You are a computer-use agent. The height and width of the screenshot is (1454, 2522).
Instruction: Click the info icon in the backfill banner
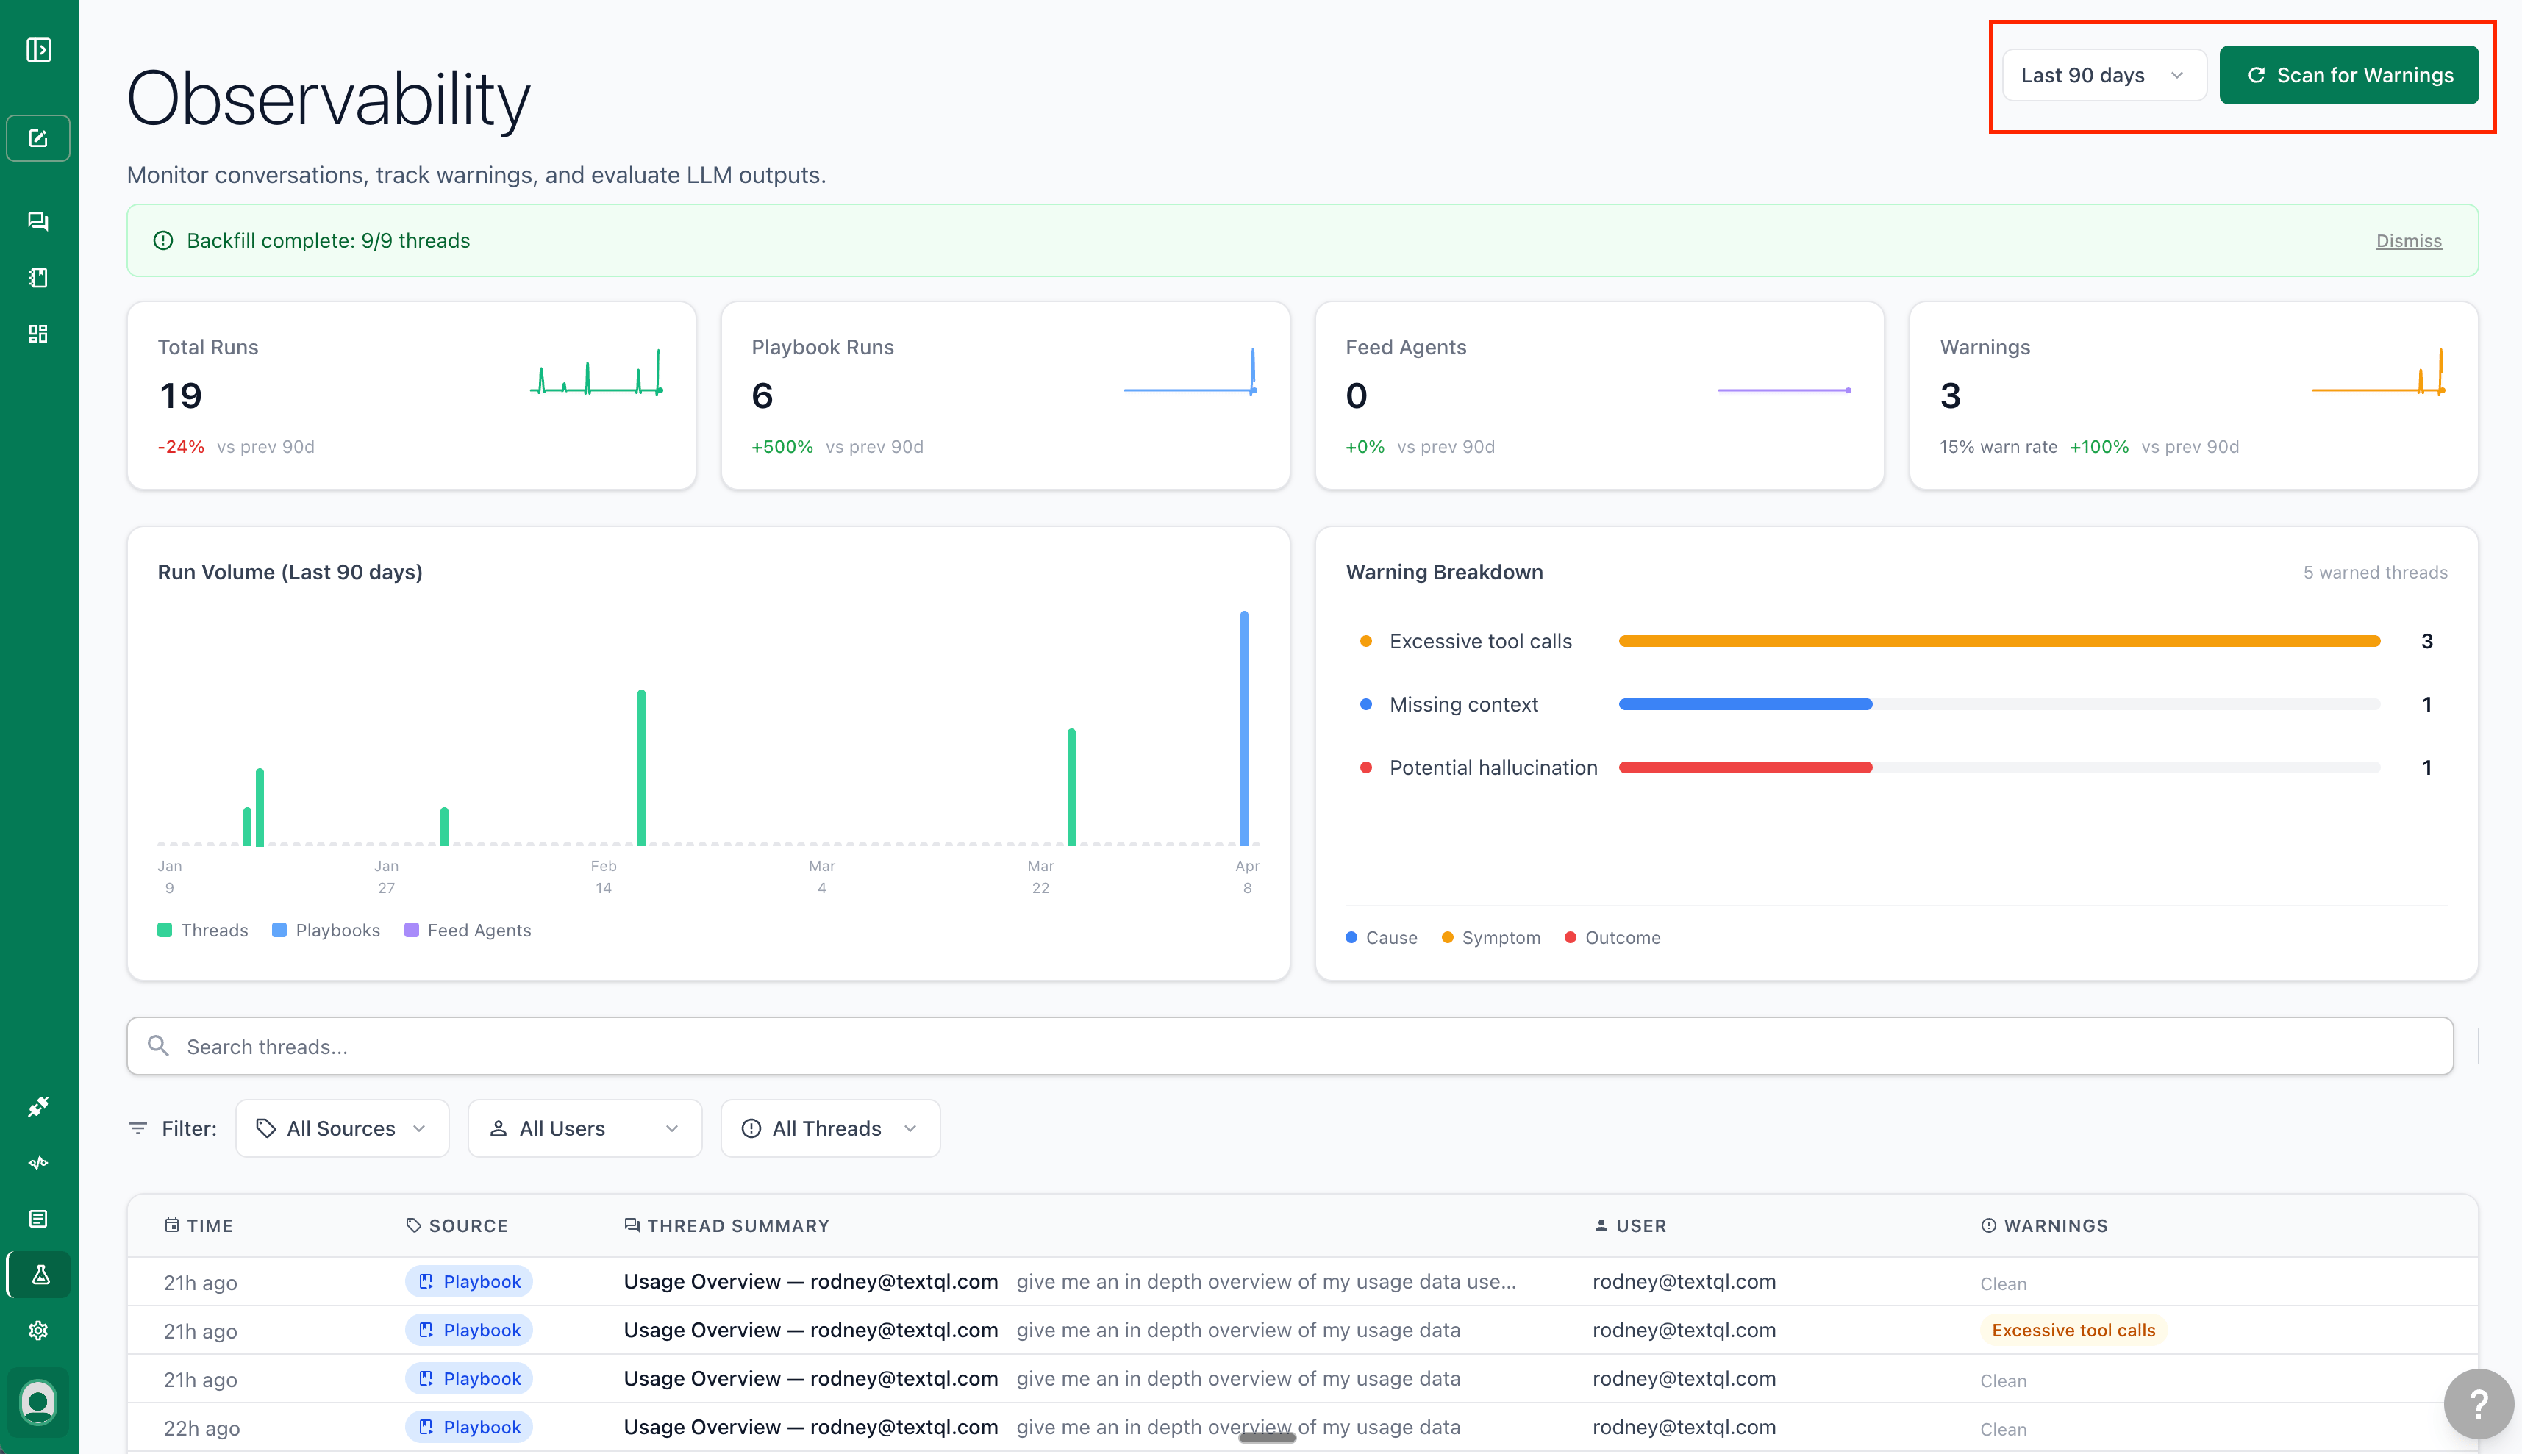point(162,240)
